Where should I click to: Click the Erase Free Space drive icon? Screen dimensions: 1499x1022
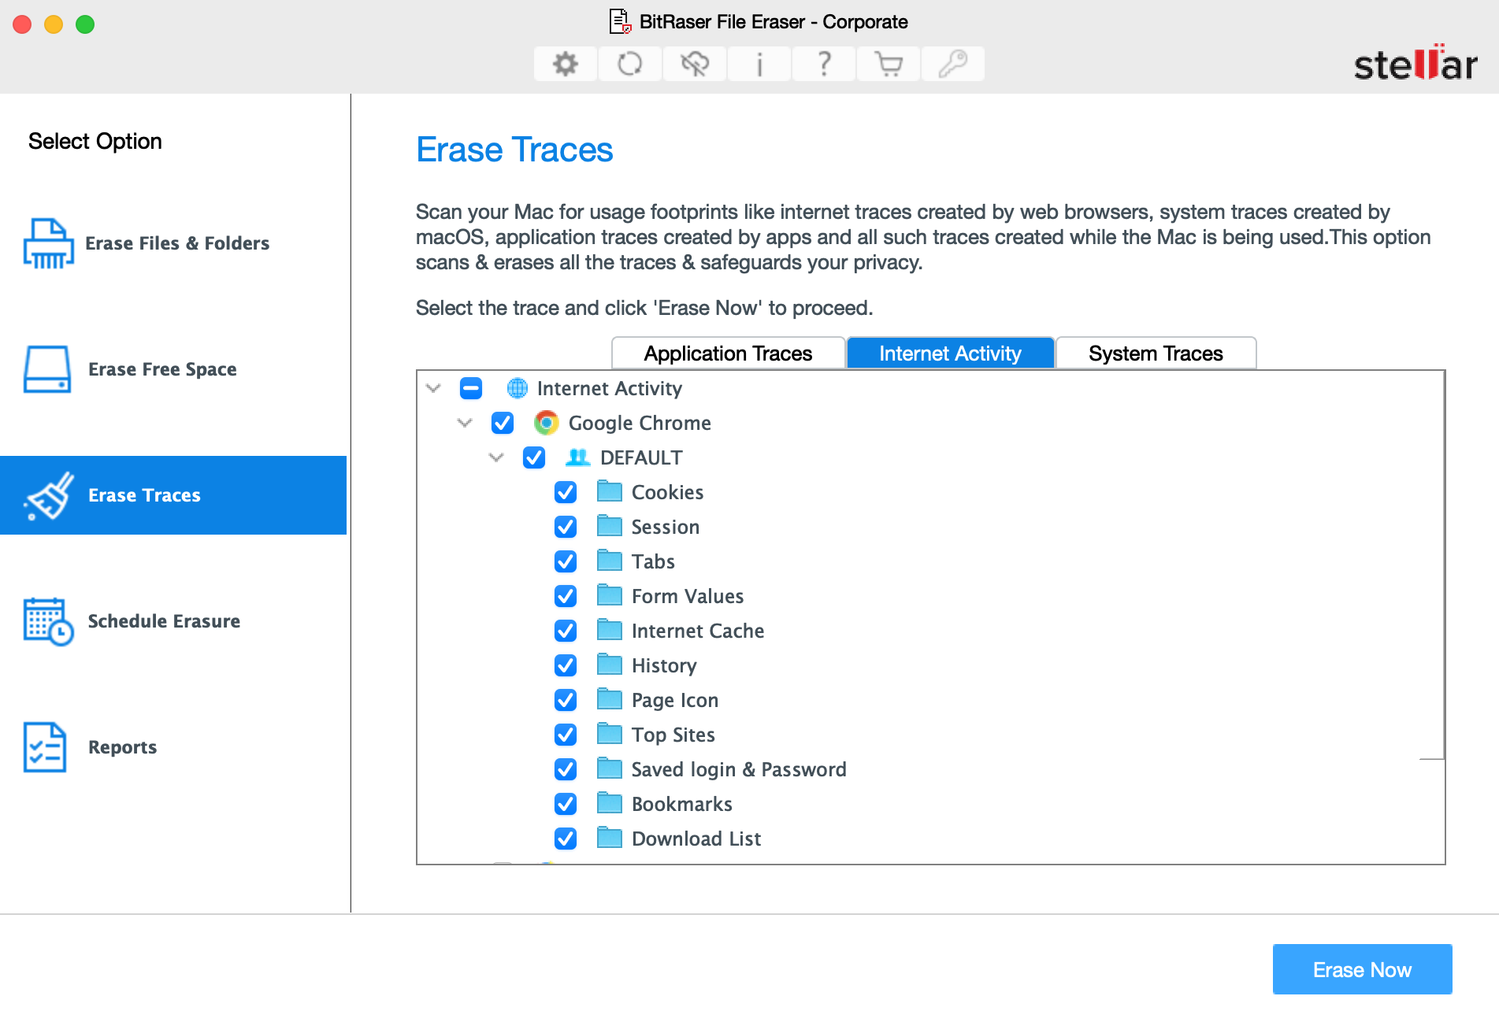tap(47, 369)
